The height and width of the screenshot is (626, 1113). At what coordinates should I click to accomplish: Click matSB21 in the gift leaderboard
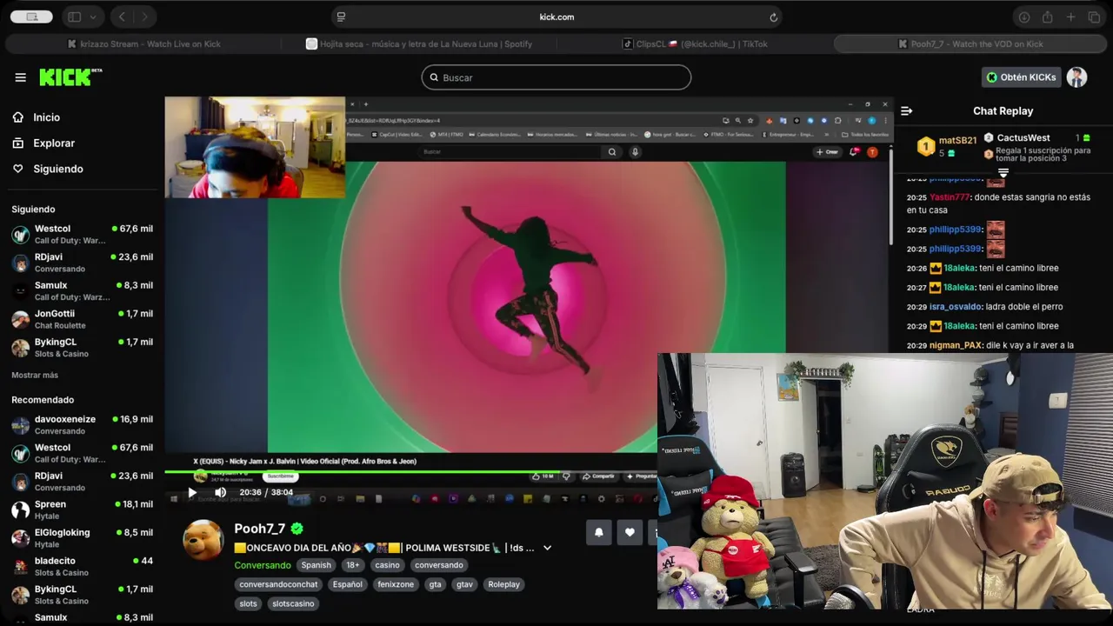957,140
